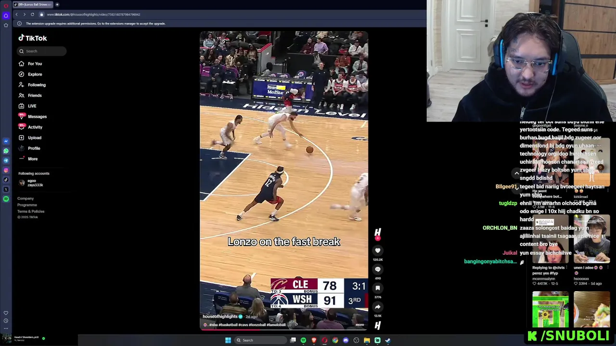Open the Upload page
Image resolution: width=616 pixels, height=346 pixels.
point(30,137)
